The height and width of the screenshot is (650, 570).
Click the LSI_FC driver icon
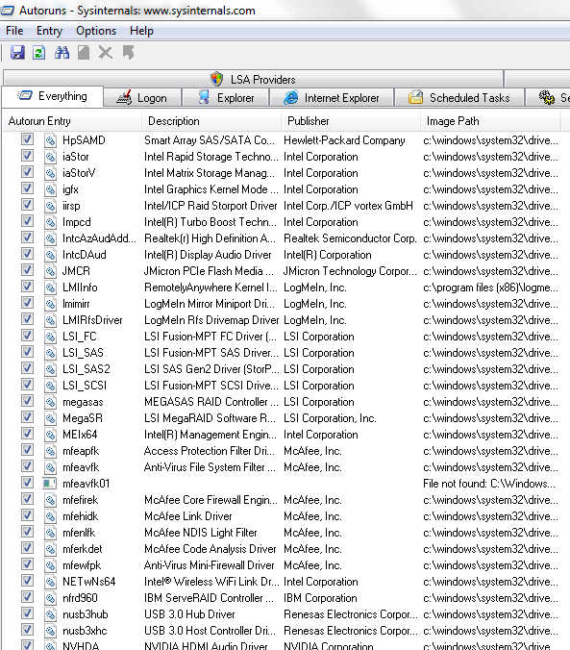point(50,337)
